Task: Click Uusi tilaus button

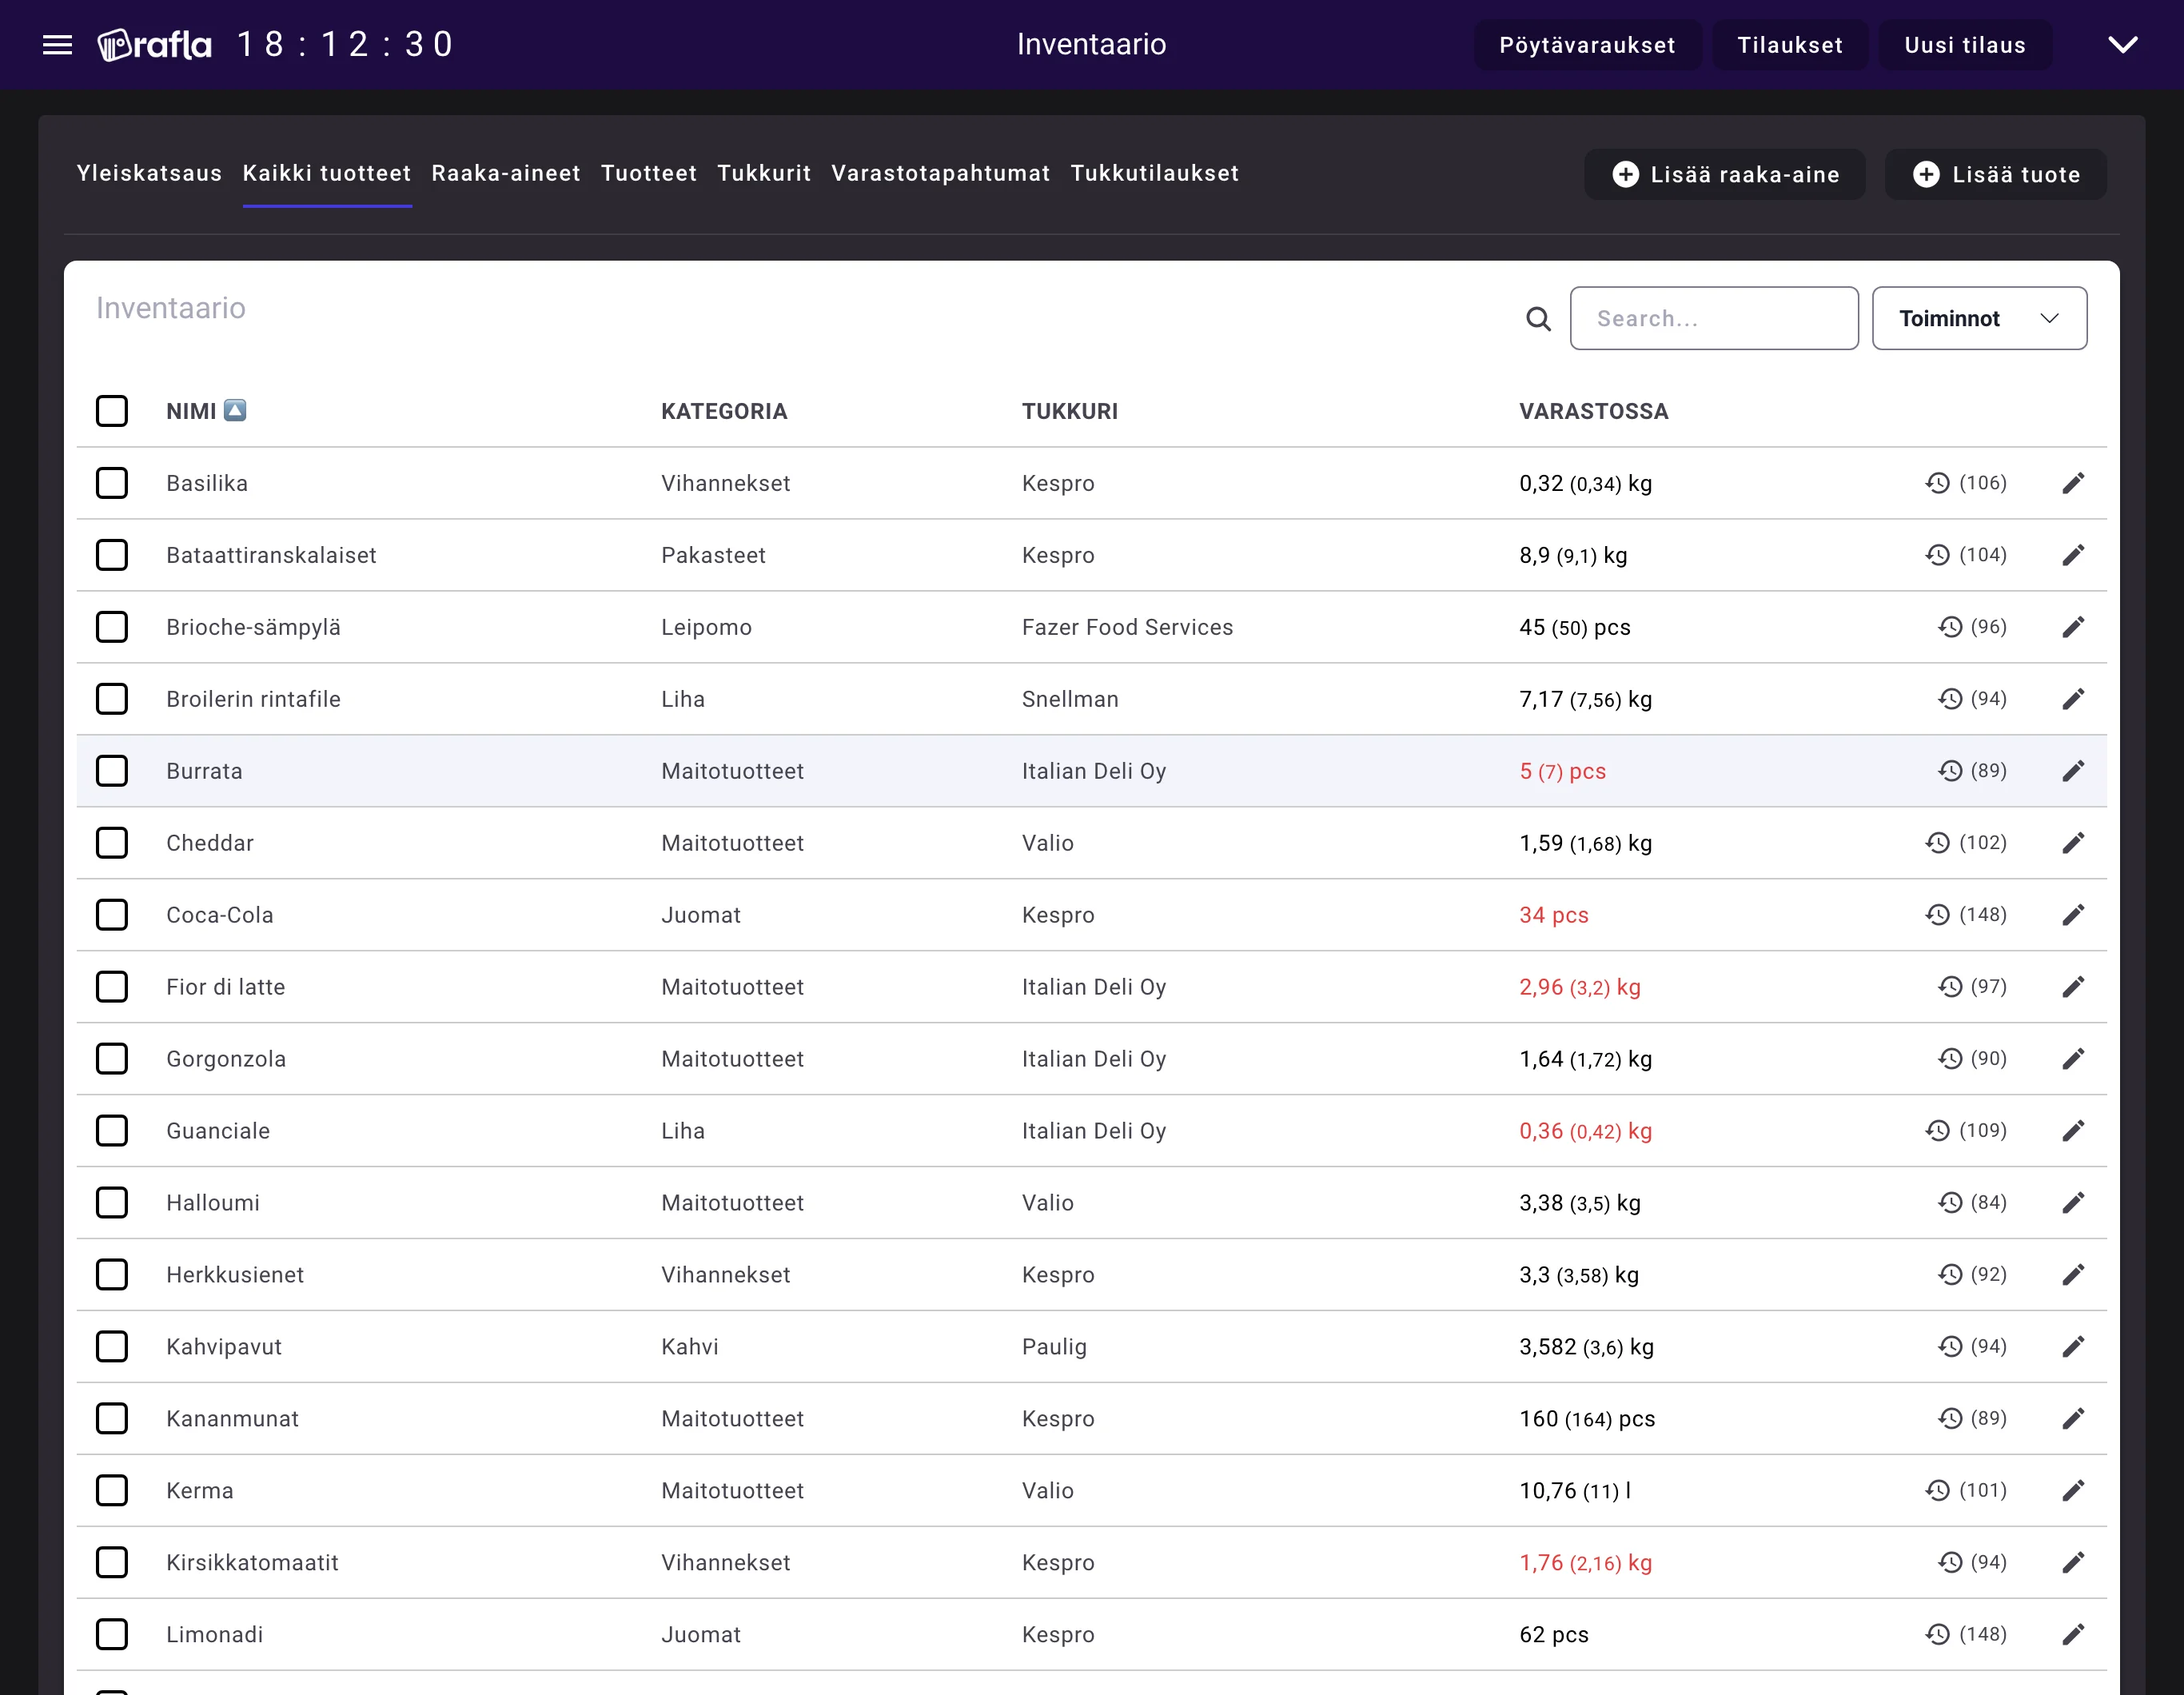Action: point(1964,45)
